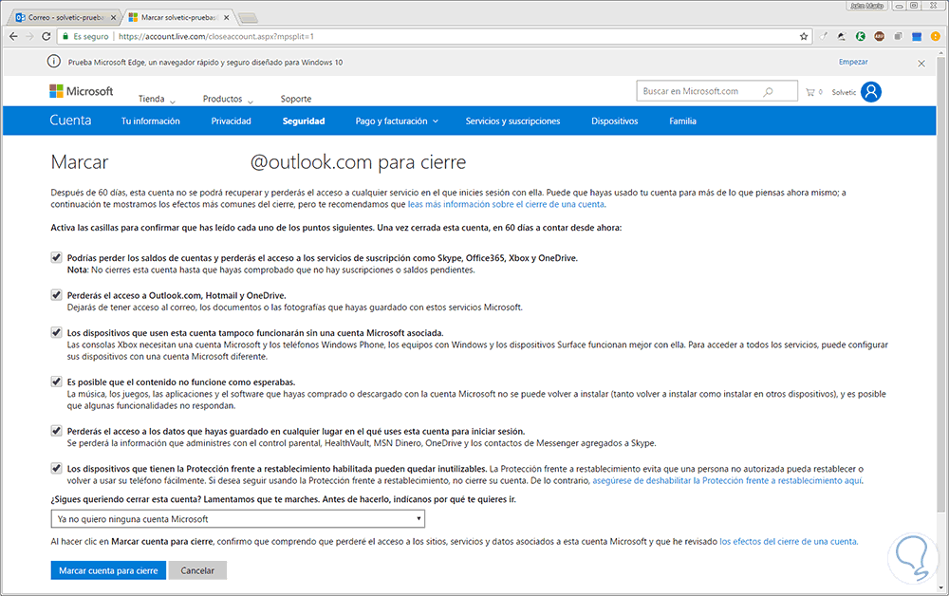Click the green padlock secure-site icon

[65, 36]
